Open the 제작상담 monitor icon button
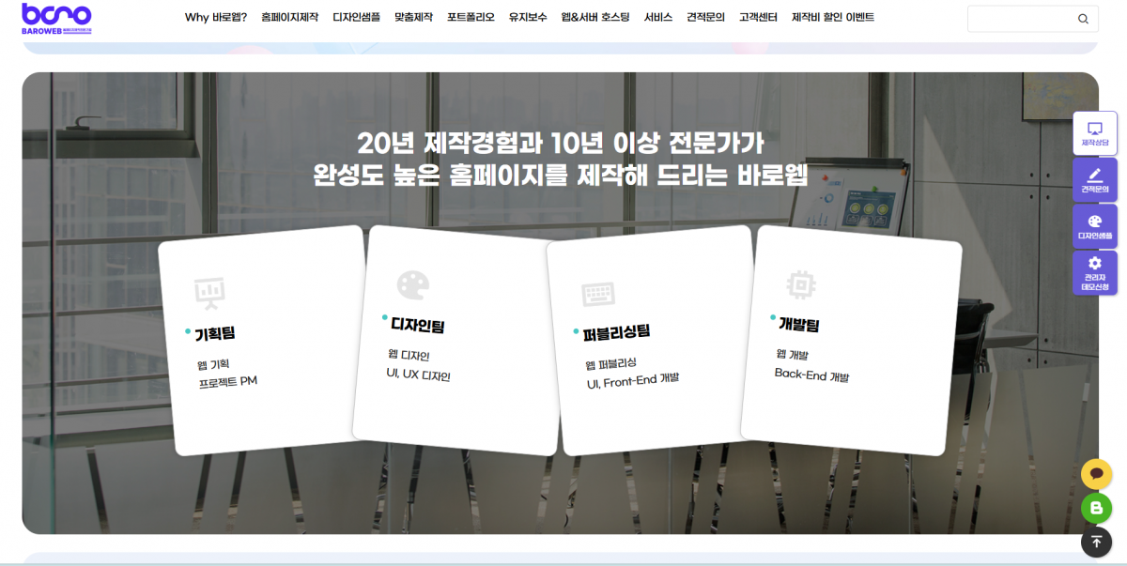 coord(1094,133)
